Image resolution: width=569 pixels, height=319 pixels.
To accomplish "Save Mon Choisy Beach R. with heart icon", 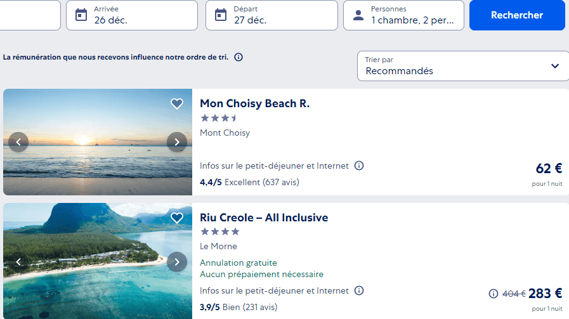I will point(177,104).
